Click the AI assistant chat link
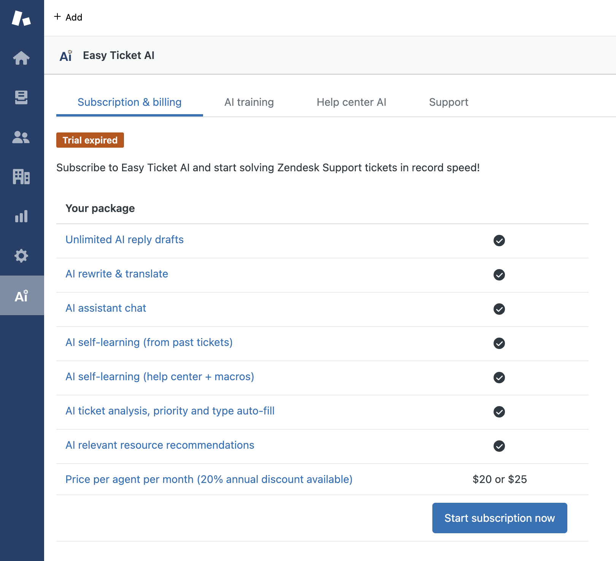Screen dimensions: 616x561 (106, 308)
